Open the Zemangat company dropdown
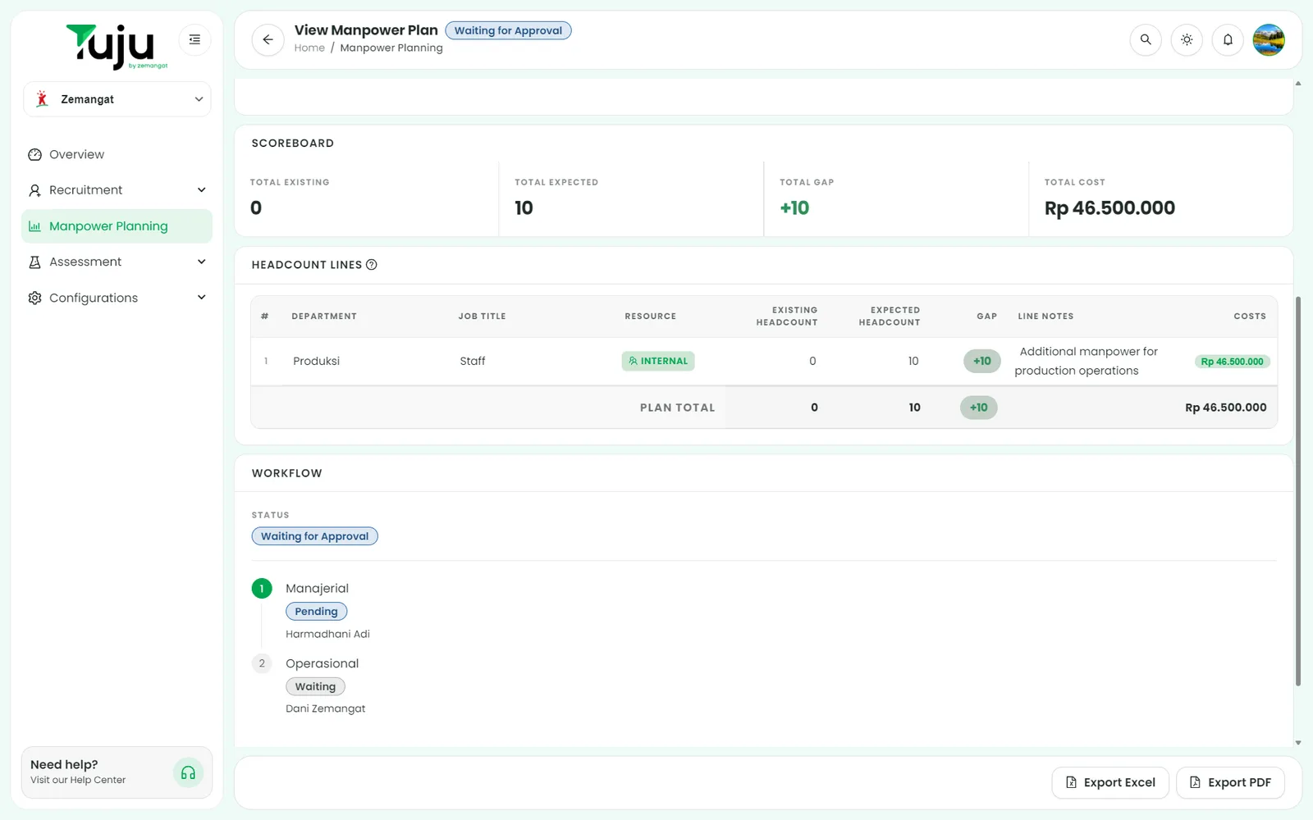Screen dimensions: 1313x820 (x=117, y=99)
